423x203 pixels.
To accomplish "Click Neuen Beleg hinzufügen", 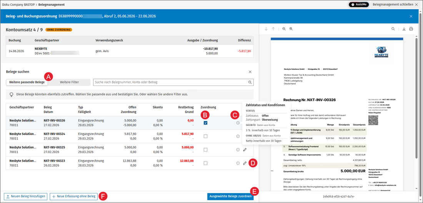I will point(26,196).
